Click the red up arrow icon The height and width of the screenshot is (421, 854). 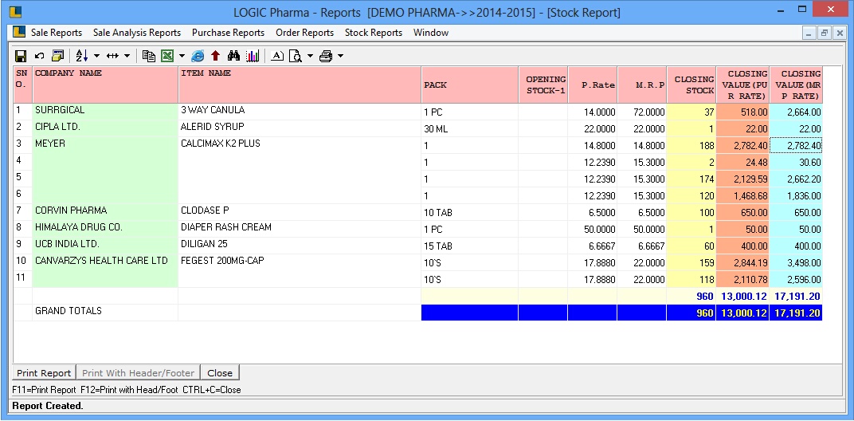(x=215, y=56)
